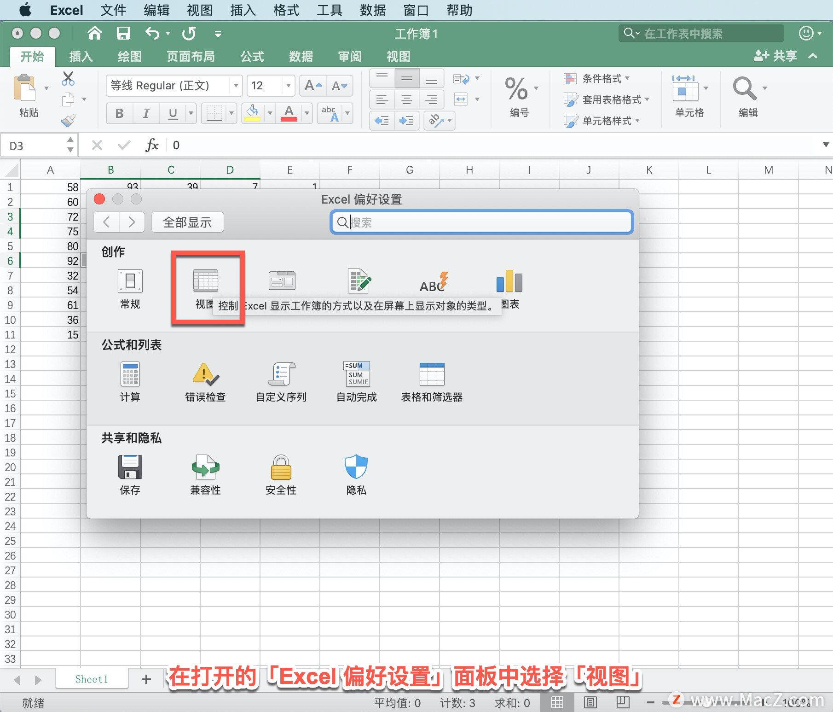833x712 pixels.
Task: Decrease indent using ribbon icon
Action: pyautogui.click(x=382, y=121)
